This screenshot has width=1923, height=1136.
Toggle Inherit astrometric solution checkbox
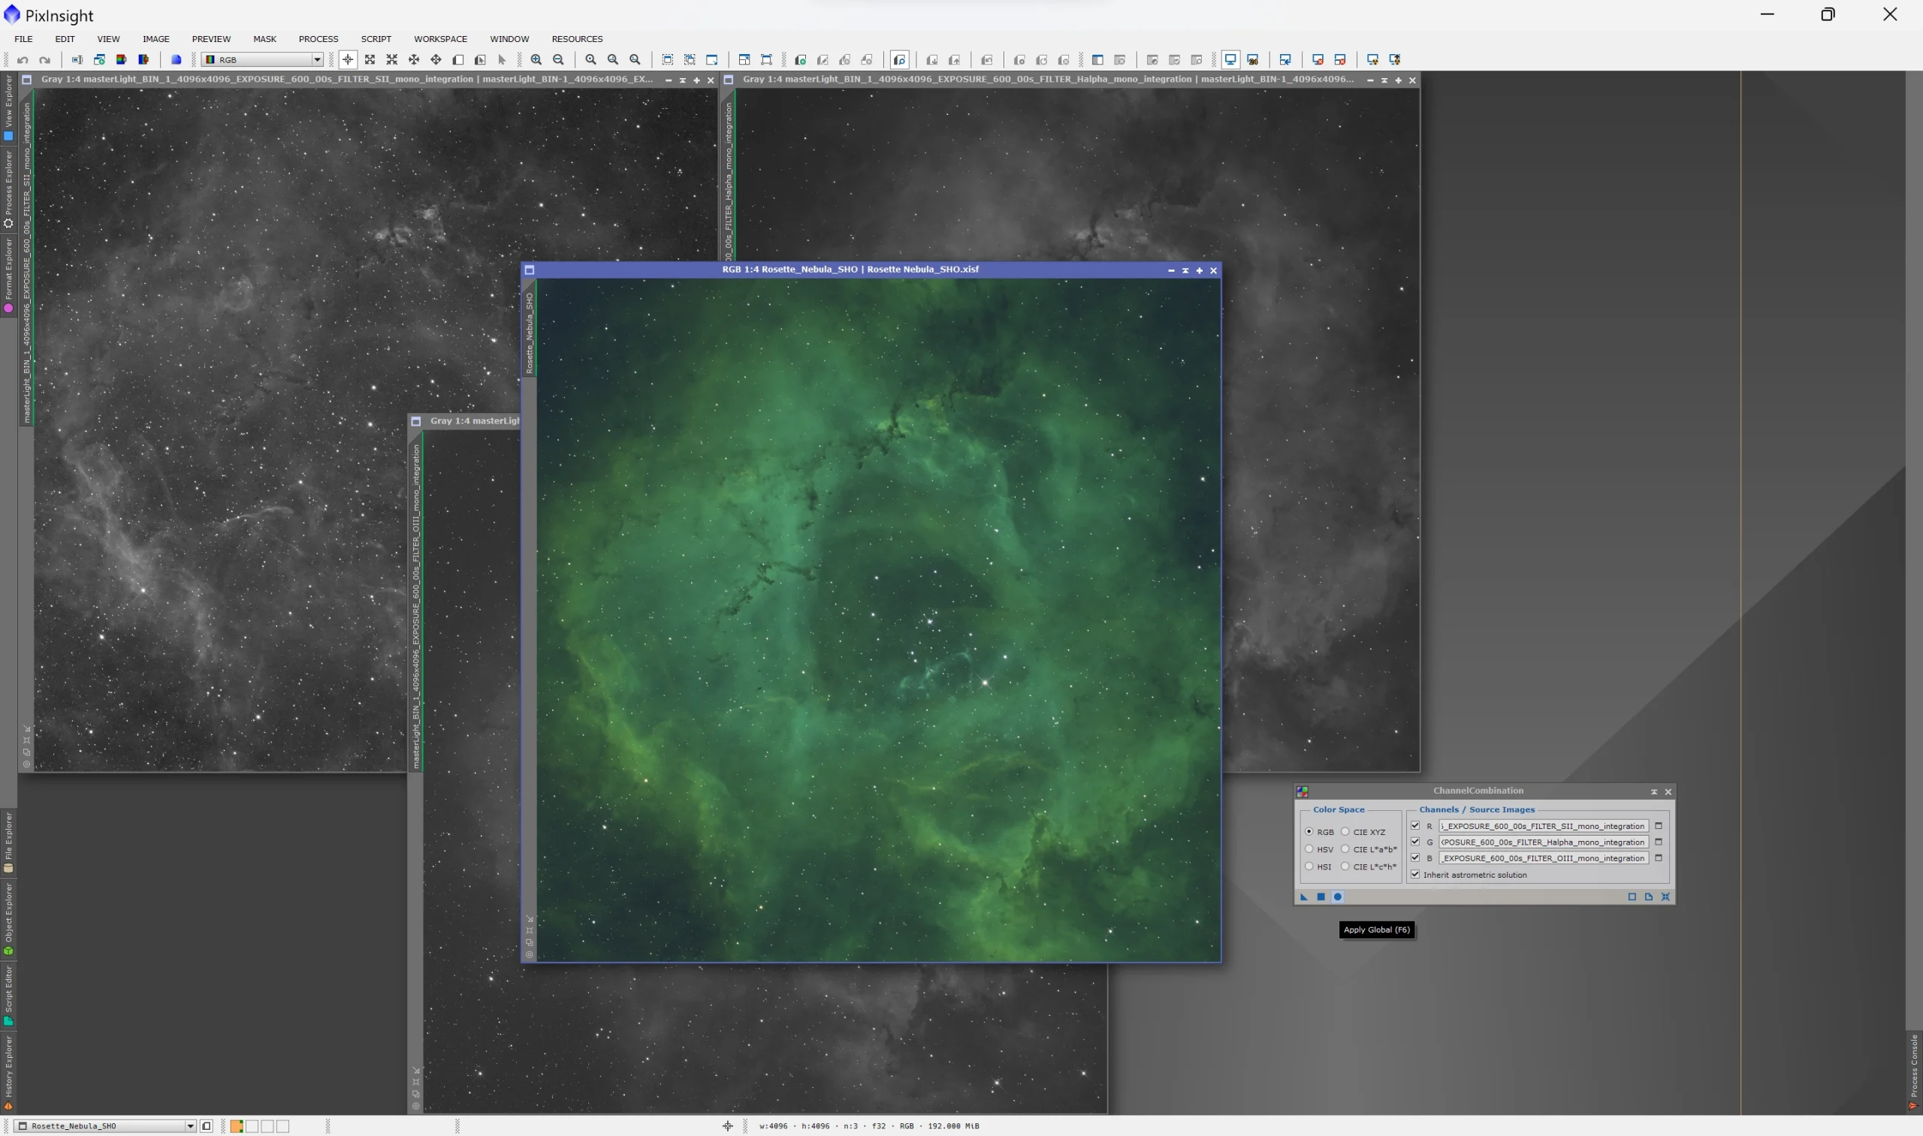point(1415,874)
